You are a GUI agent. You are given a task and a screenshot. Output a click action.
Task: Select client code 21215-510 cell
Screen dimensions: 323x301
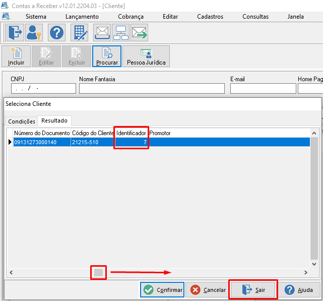93,142
